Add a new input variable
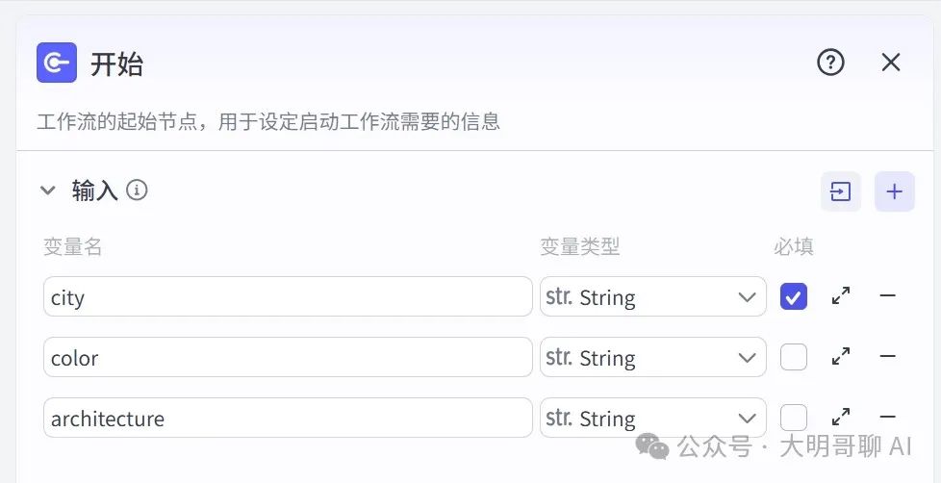This screenshot has width=941, height=483. pos(894,191)
